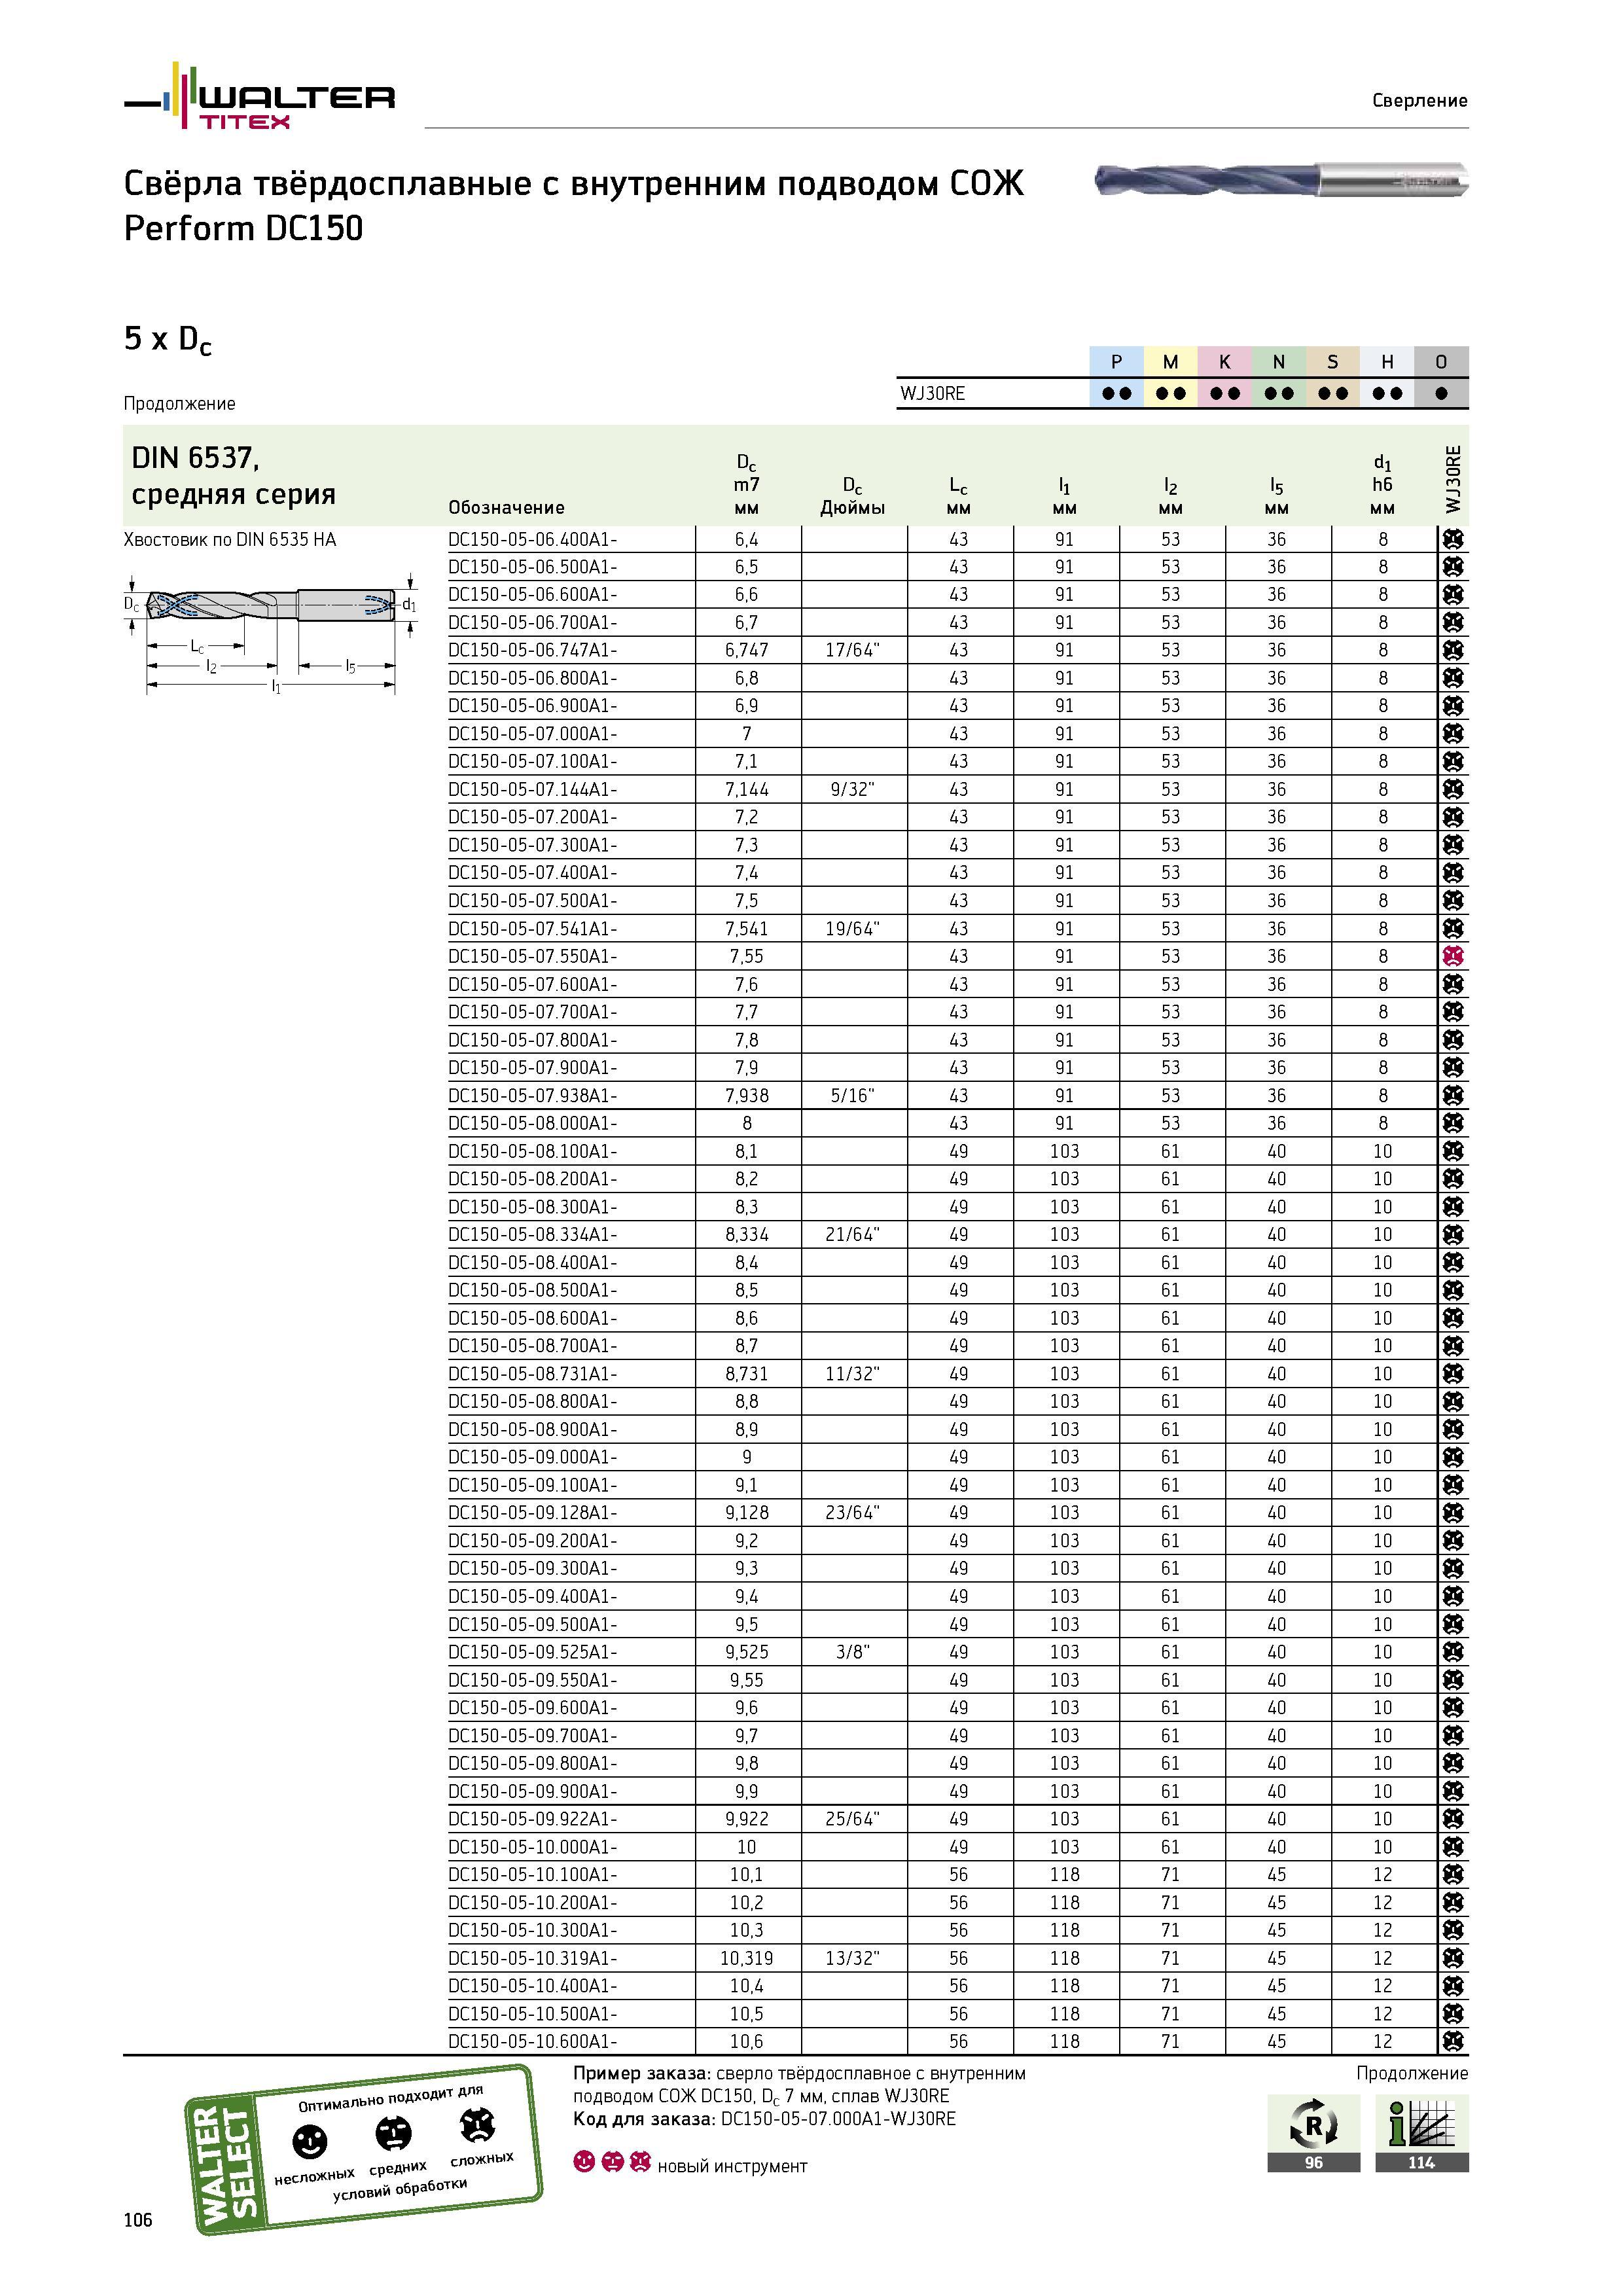1623x2296 pixels.
Task: Click the 'DIN 6537, средняя серия' heading
Action: 234,476
